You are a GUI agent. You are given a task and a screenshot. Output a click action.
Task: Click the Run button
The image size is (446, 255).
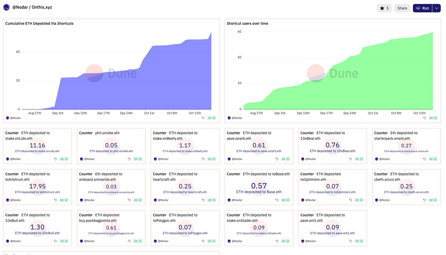[x=422, y=8]
